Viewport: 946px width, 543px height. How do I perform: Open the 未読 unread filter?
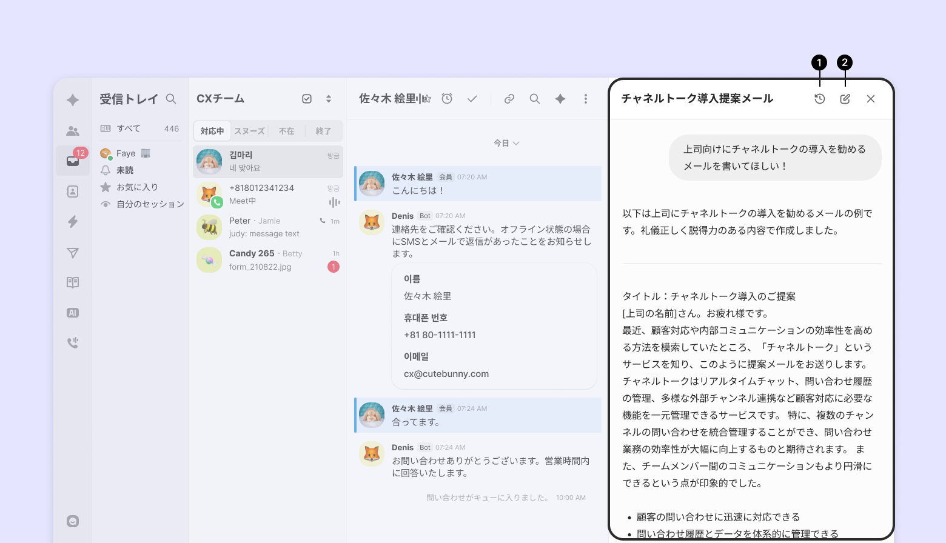tap(140, 170)
